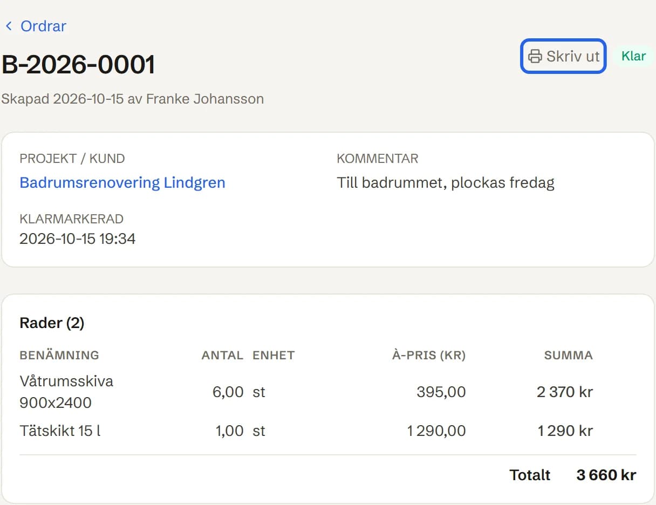
Task: Click 'Skapad 2026-10-15 av Franke Johansson' text
Action: pyautogui.click(x=133, y=99)
